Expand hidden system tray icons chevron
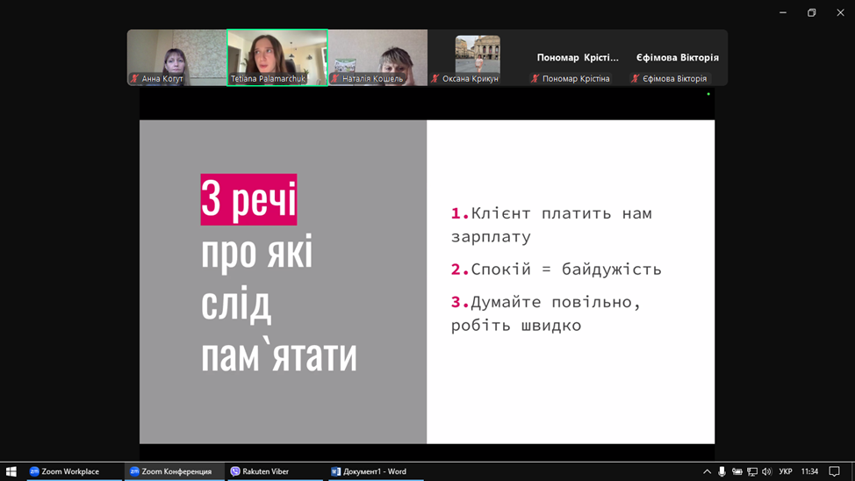This screenshot has width=855, height=481. tap(707, 471)
